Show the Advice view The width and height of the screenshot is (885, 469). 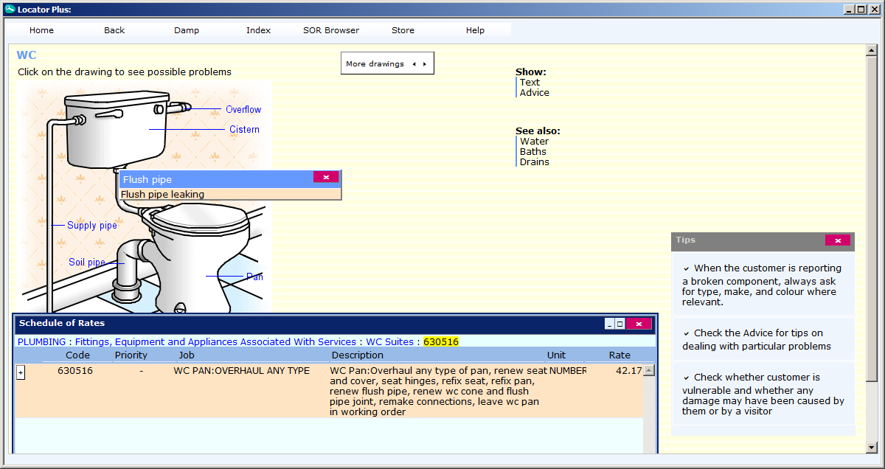pos(535,92)
